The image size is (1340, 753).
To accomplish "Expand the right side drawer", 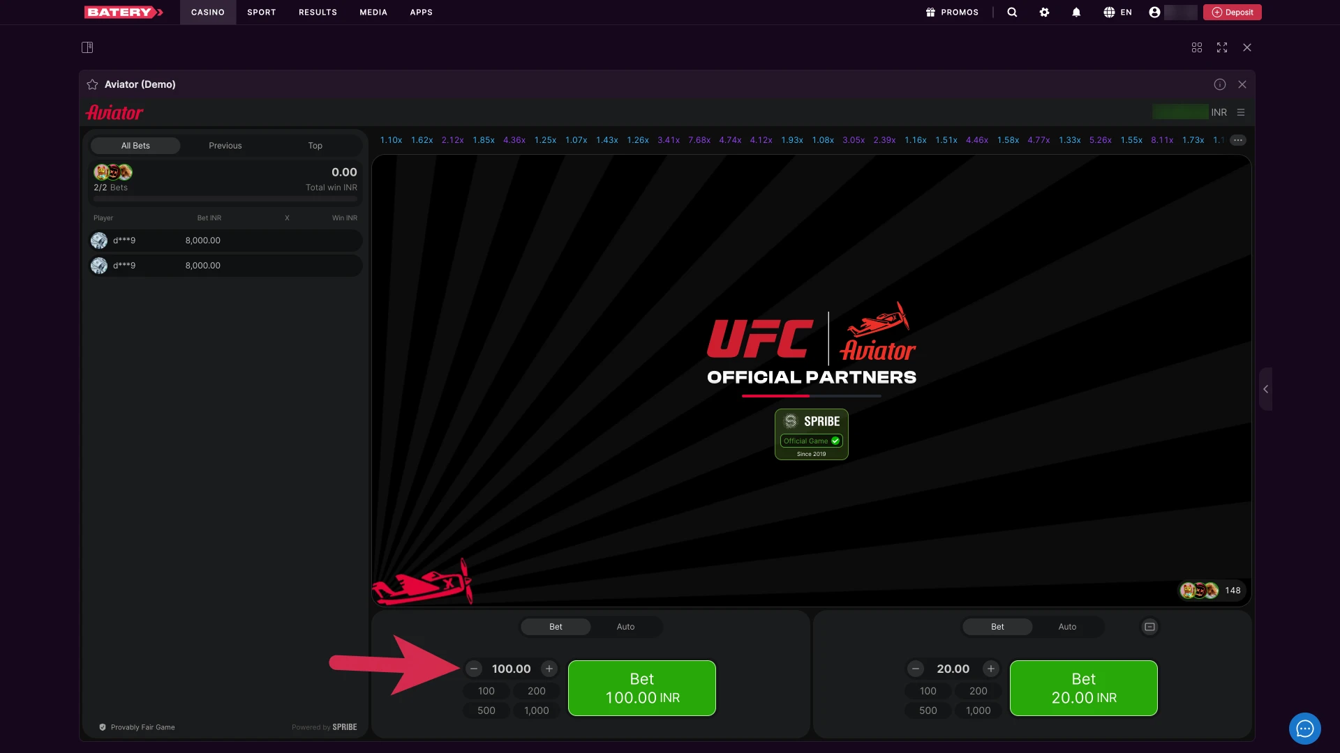I will pos(1266,389).
